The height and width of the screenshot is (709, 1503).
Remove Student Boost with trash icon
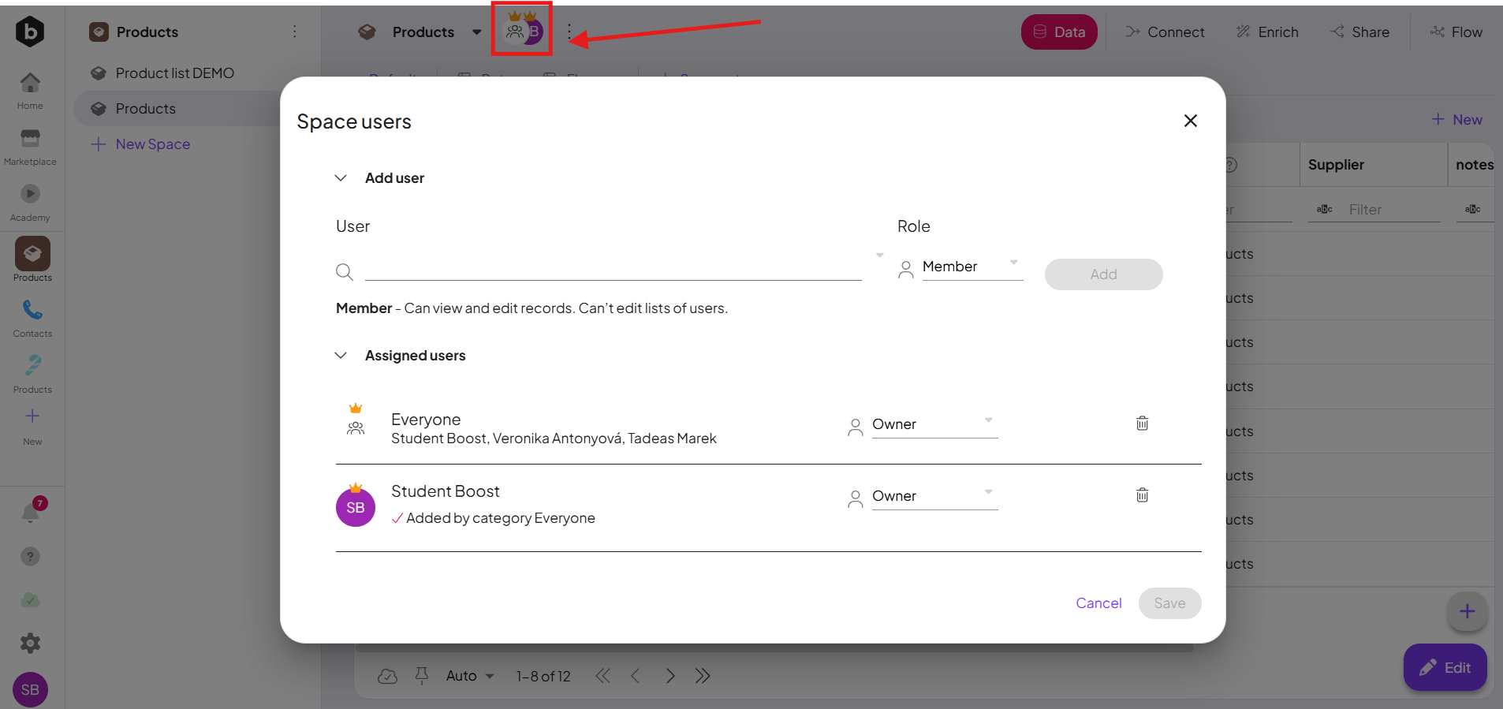click(1142, 495)
